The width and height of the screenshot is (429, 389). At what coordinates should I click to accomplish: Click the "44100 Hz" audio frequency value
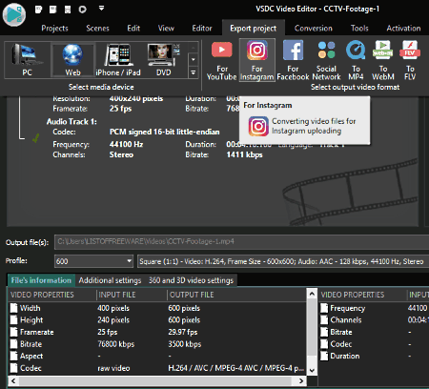coord(126,144)
